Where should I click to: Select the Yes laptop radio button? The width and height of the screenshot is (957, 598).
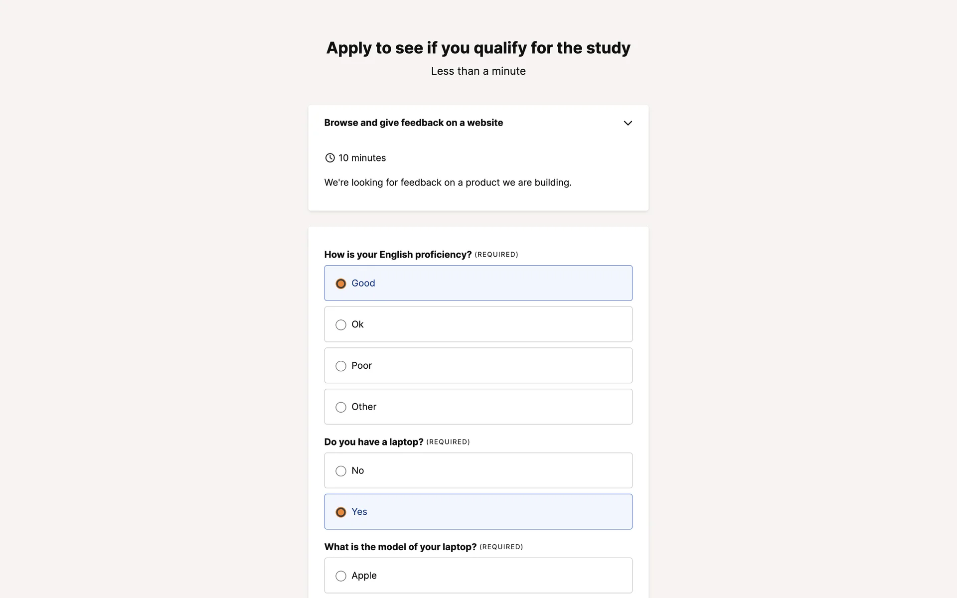341,512
